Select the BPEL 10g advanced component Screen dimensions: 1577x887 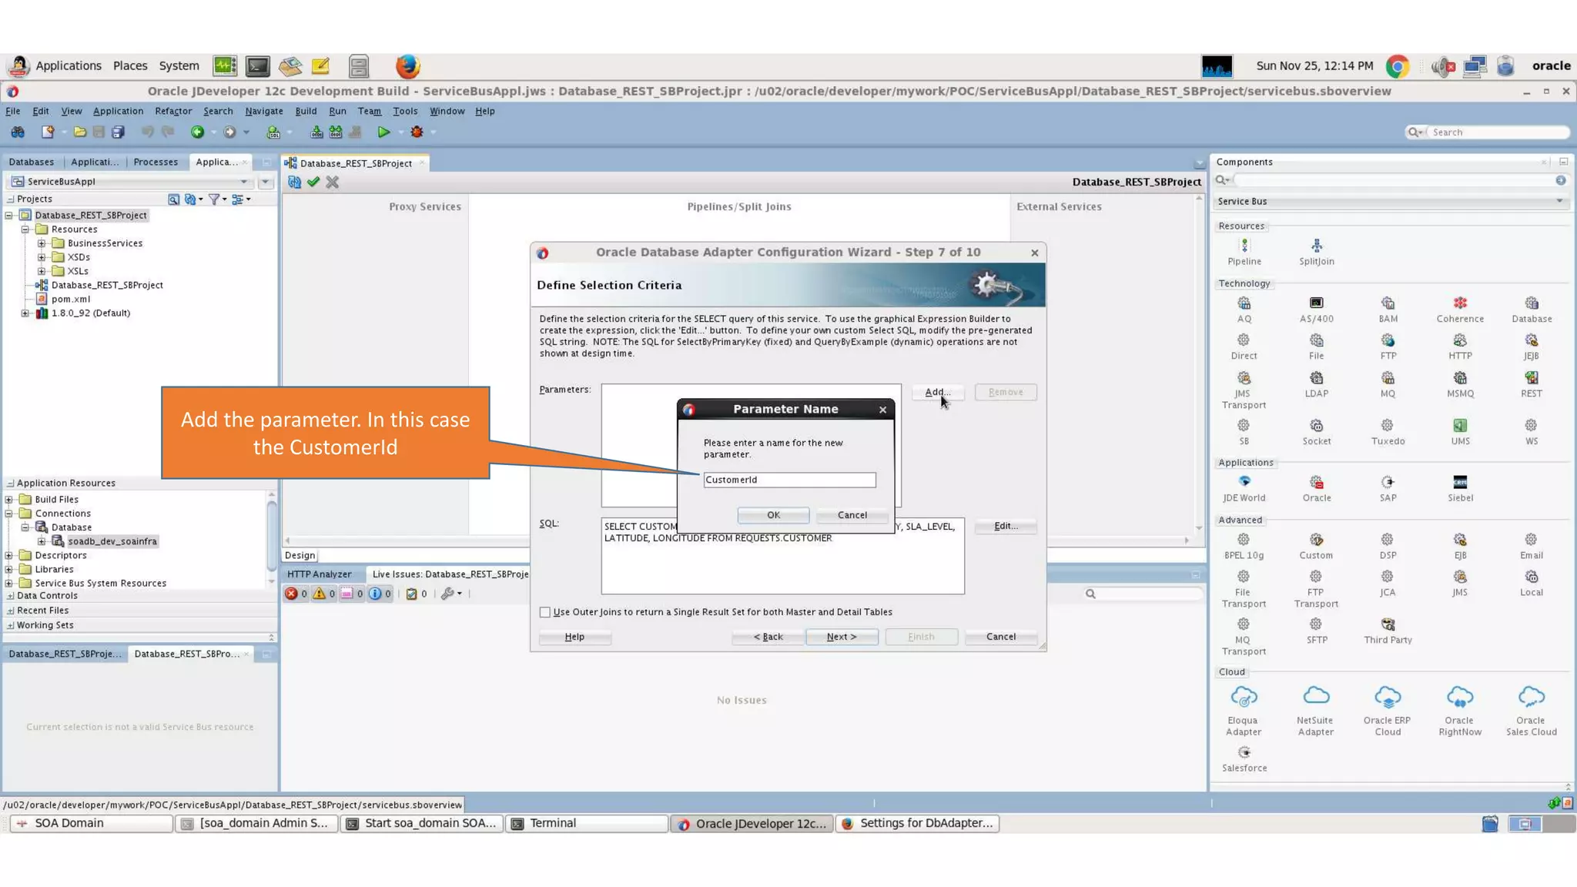[1244, 540]
